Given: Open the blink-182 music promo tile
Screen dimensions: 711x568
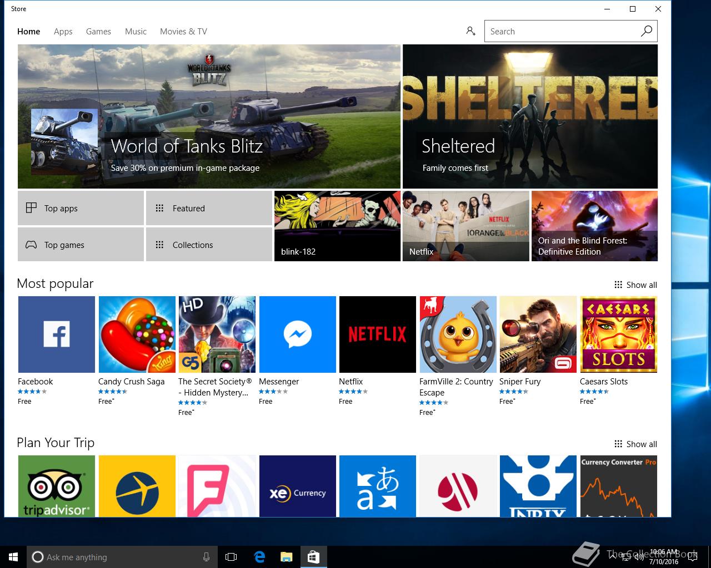Looking at the screenshot, I should pyautogui.click(x=337, y=226).
